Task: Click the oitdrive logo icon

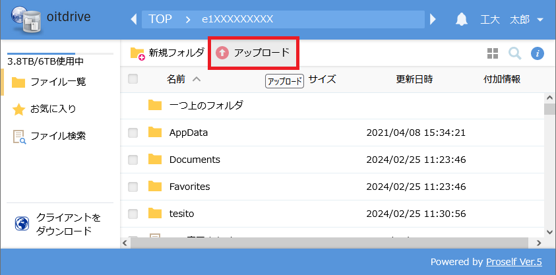Action: coord(24,20)
